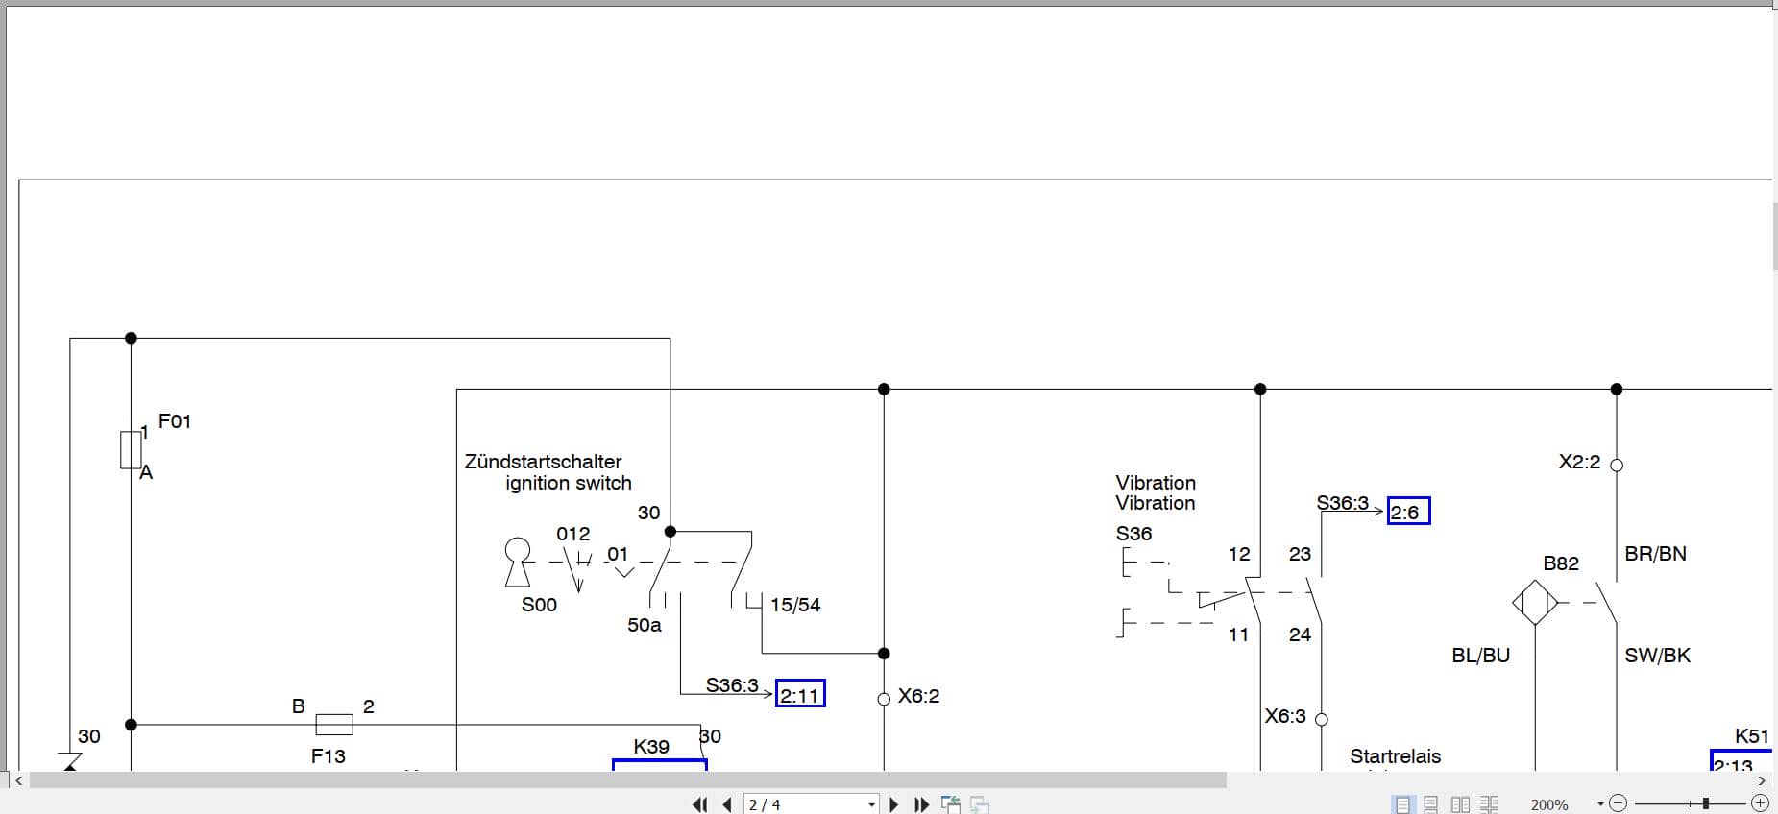Go to next view icon (greyed)
Viewport: 1778px width, 814px height.
pos(980,804)
